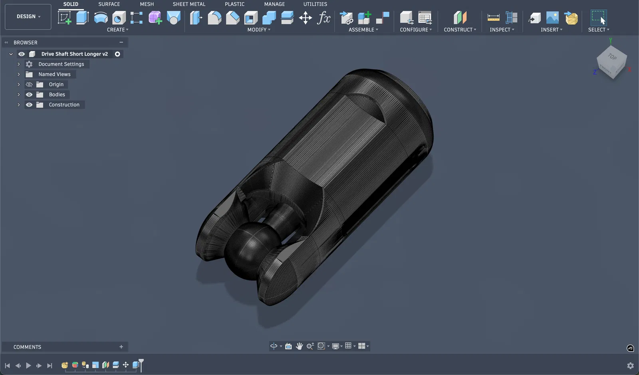Click the Configure model icon

[407, 18]
